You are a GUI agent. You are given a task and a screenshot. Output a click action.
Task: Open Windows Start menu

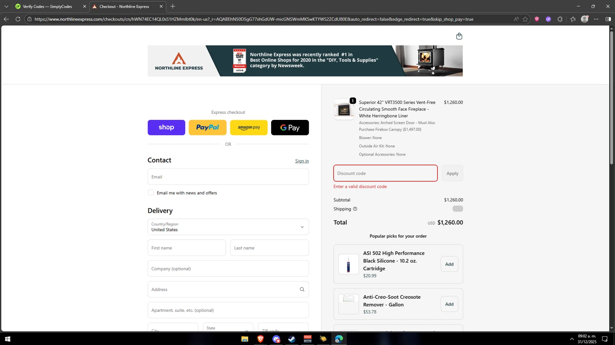[x=7, y=339]
